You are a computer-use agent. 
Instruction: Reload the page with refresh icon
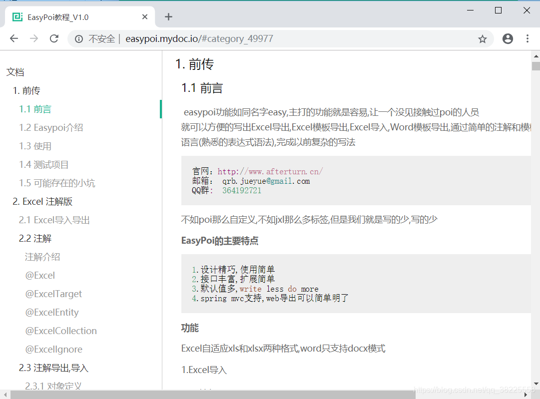(54, 38)
